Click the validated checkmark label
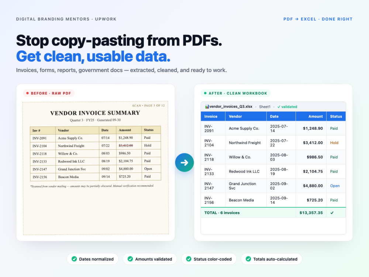This screenshot has height=277, width=369. [287, 107]
